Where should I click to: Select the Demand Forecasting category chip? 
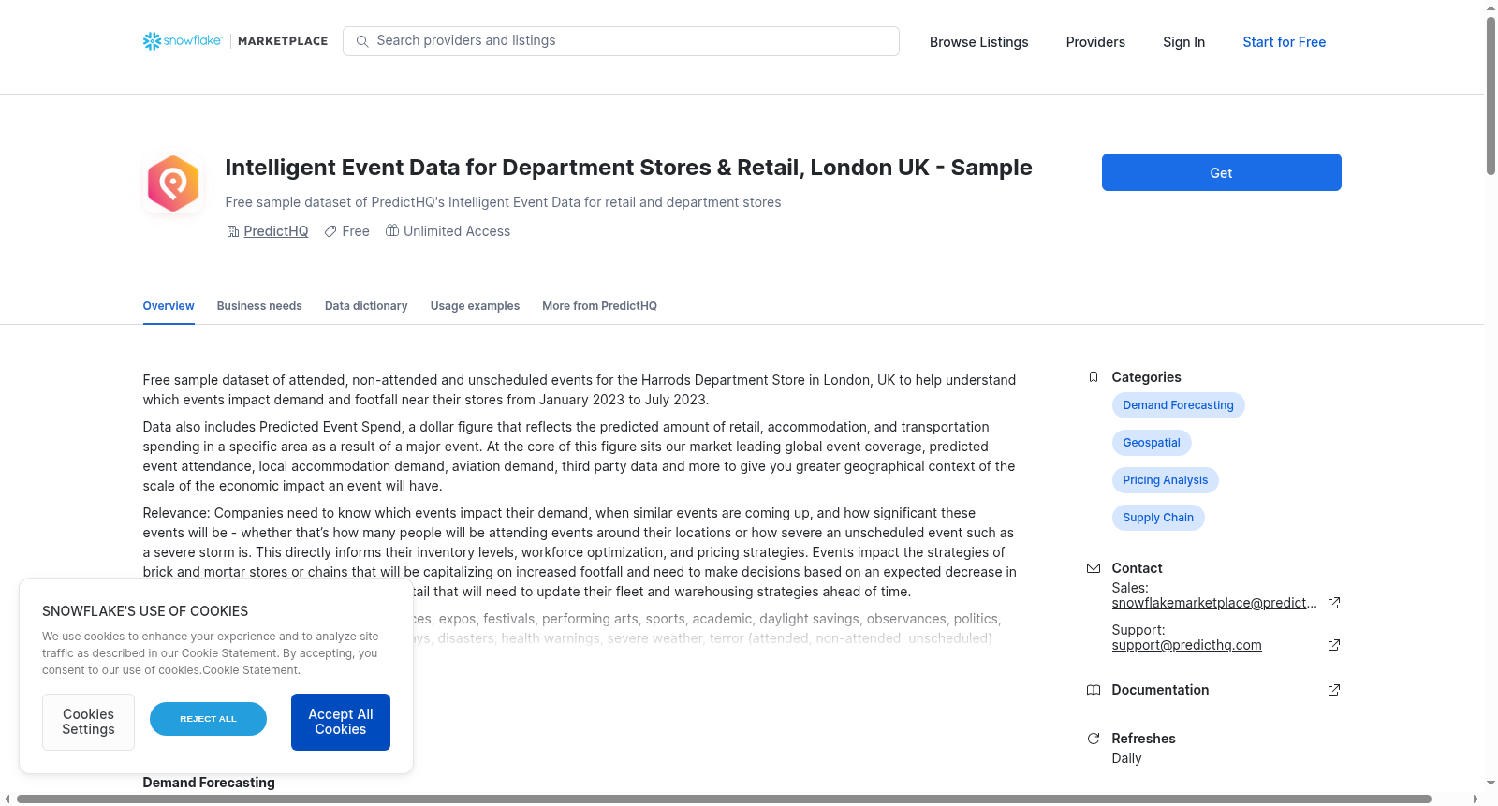1178,405
